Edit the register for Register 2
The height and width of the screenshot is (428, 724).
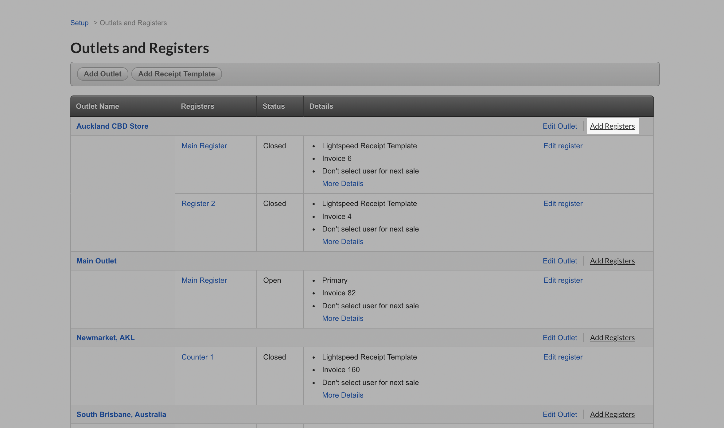click(x=562, y=203)
